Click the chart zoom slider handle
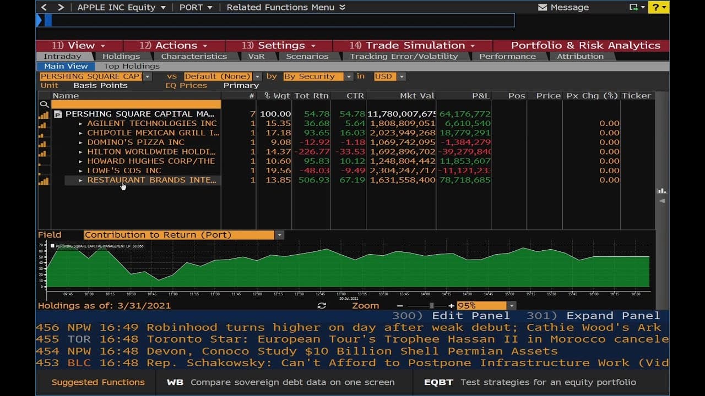Screen dimensions: 705x396 (432, 306)
